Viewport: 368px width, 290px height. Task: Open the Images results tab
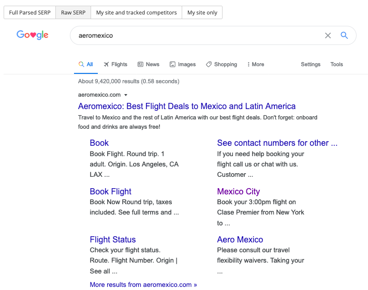point(183,65)
